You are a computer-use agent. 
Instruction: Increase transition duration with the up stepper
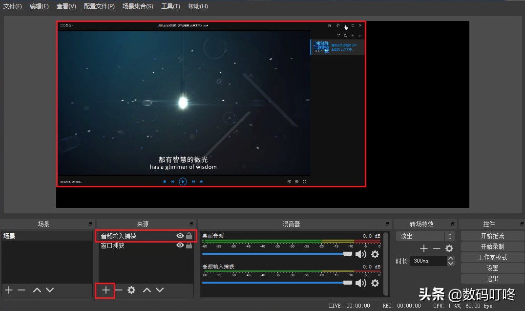pos(450,258)
